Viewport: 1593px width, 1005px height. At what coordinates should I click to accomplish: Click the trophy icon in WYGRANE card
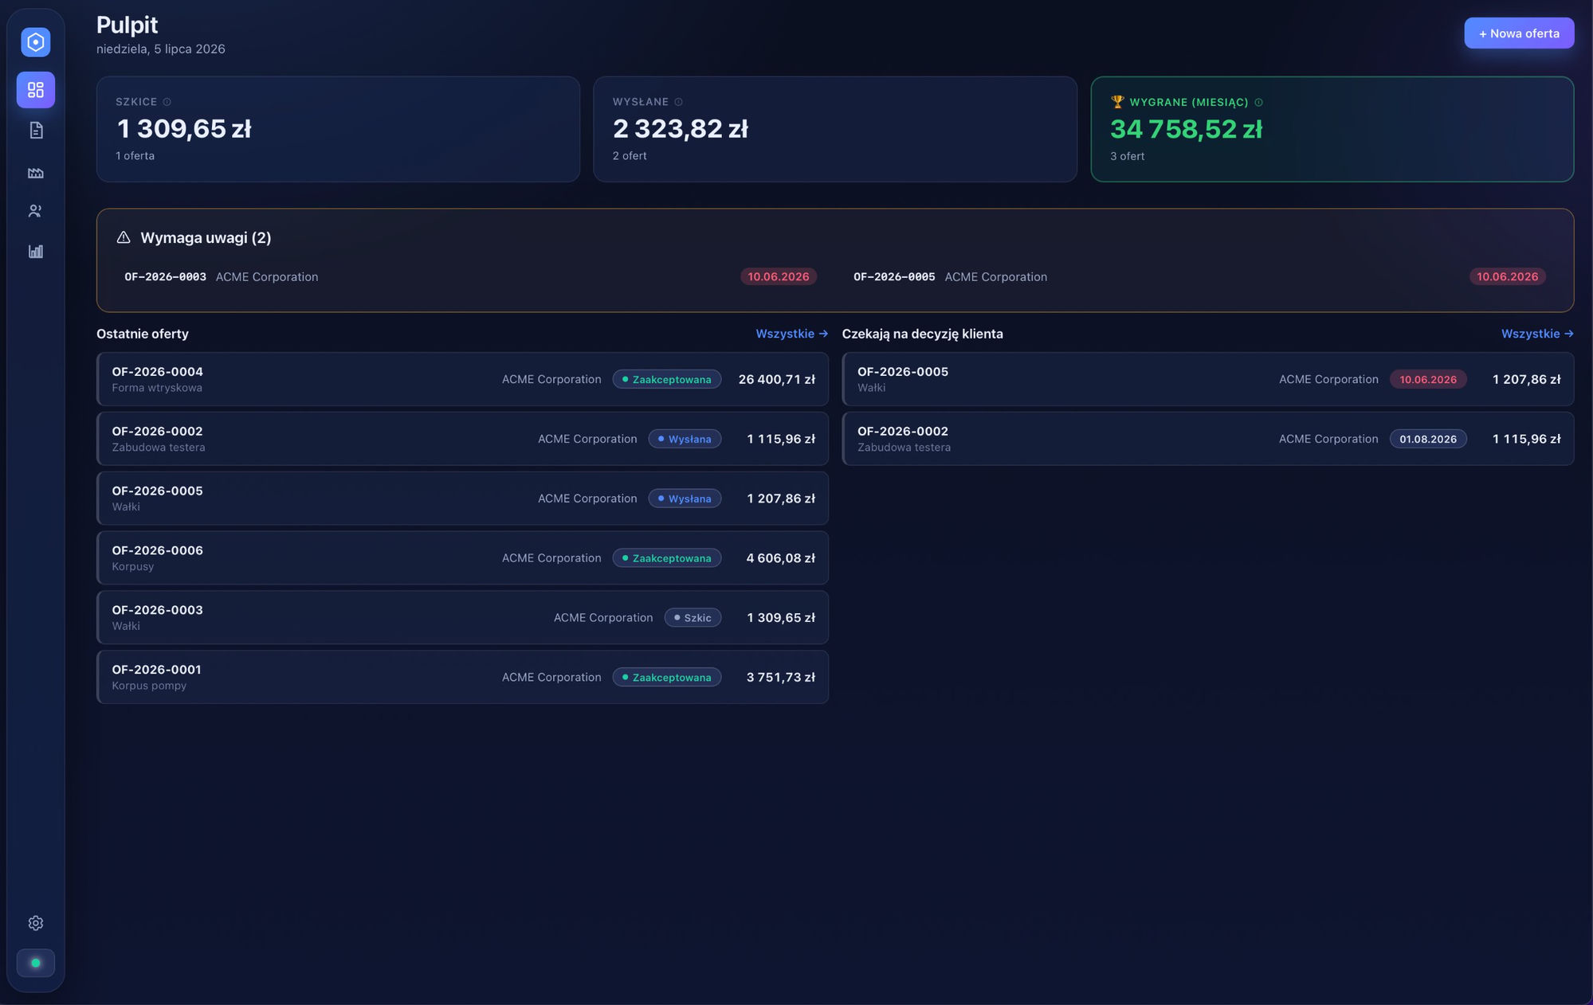[x=1117, y=102]
